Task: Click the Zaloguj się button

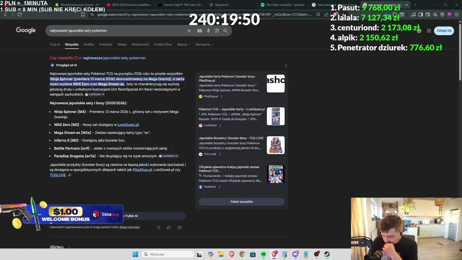Action: click(444, 31)
